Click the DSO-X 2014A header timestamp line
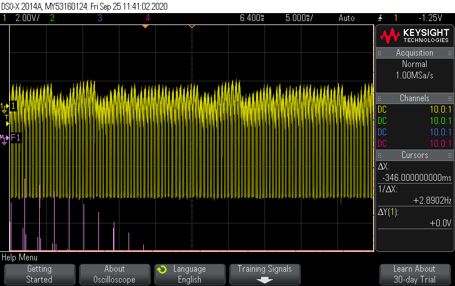 84,6
